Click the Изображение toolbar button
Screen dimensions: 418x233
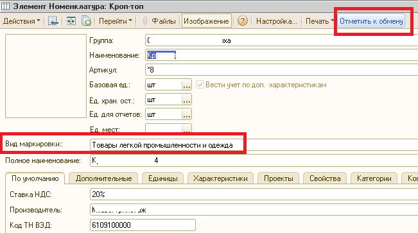coord(206,21)
